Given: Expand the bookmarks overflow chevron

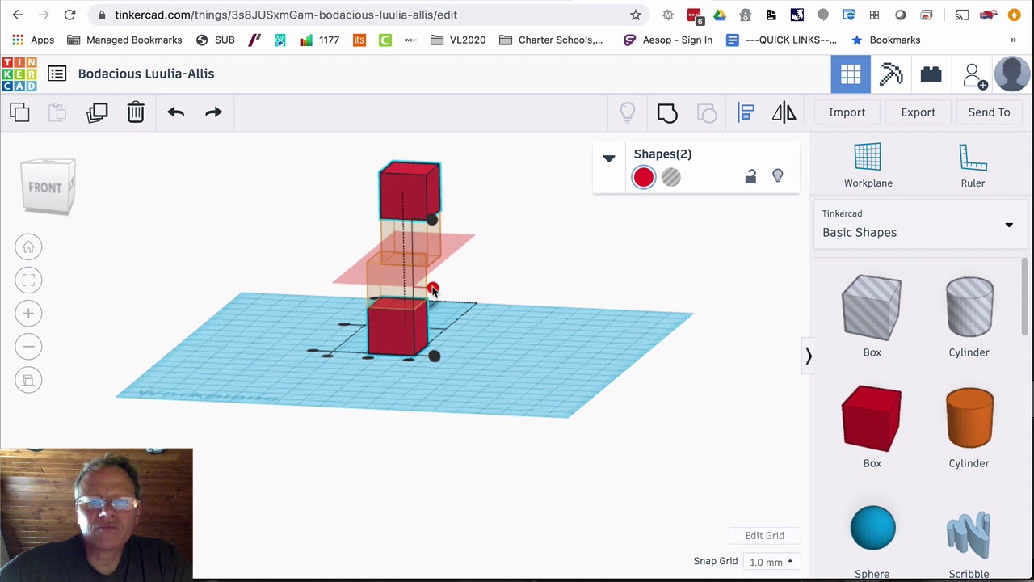Looking at the screenshot, I should tap(1013, 40).
